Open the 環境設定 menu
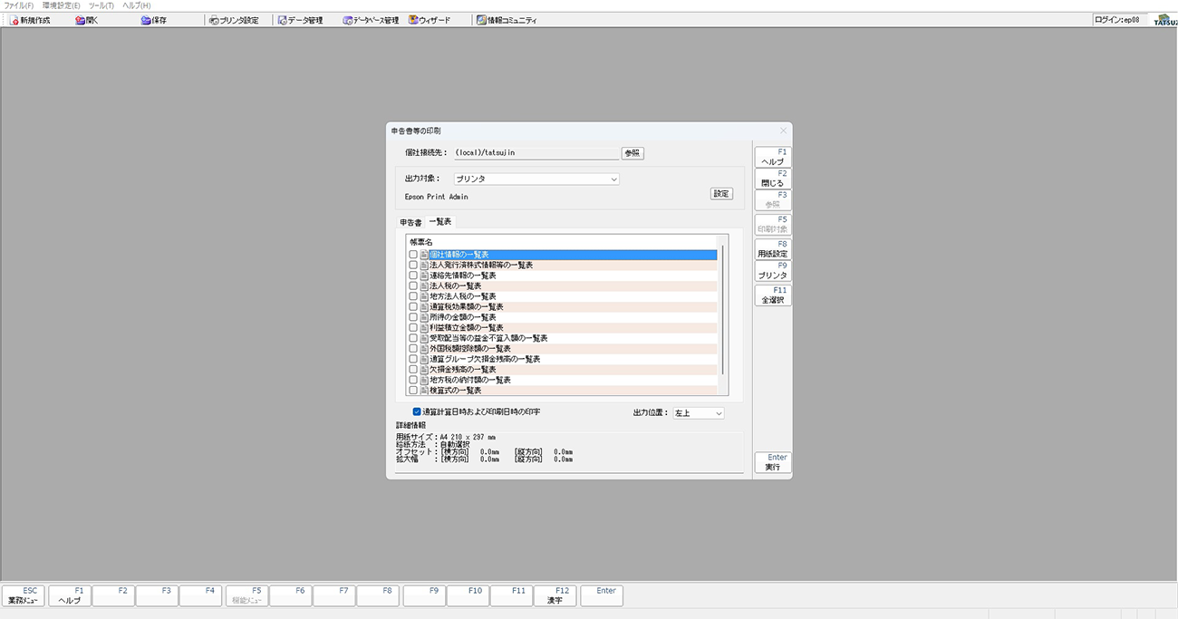Viewport: 1178px width, 619px height. pos(61,5)
